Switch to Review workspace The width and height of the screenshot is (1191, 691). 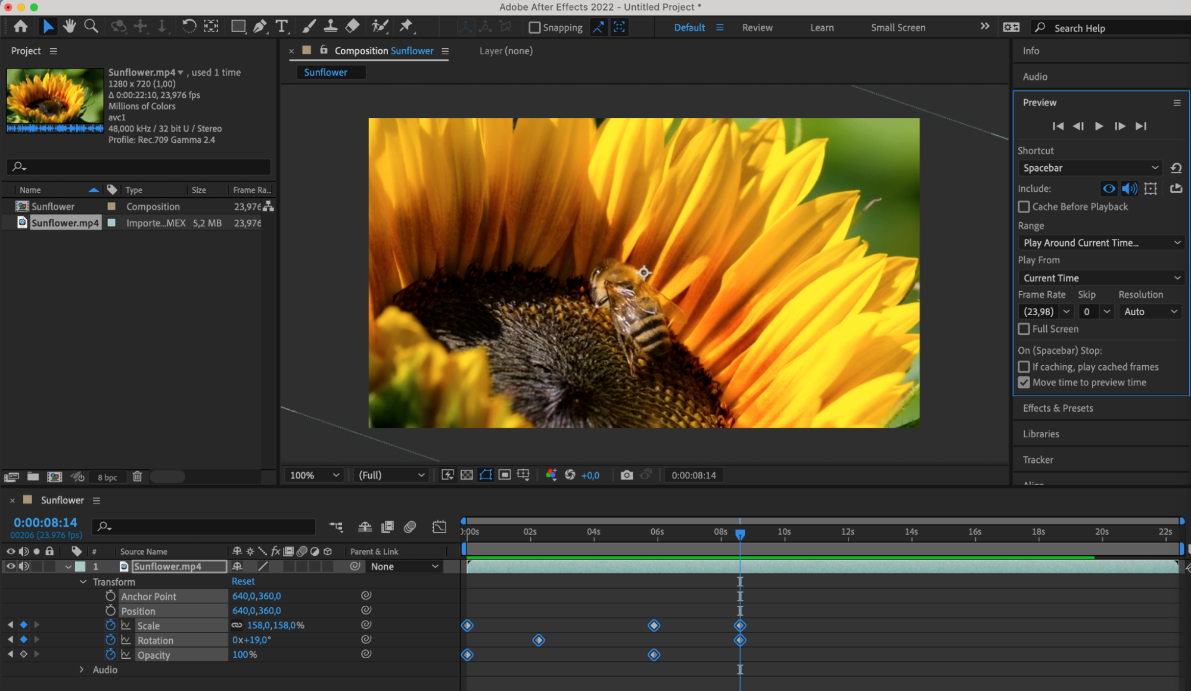(x=757, y=27)
